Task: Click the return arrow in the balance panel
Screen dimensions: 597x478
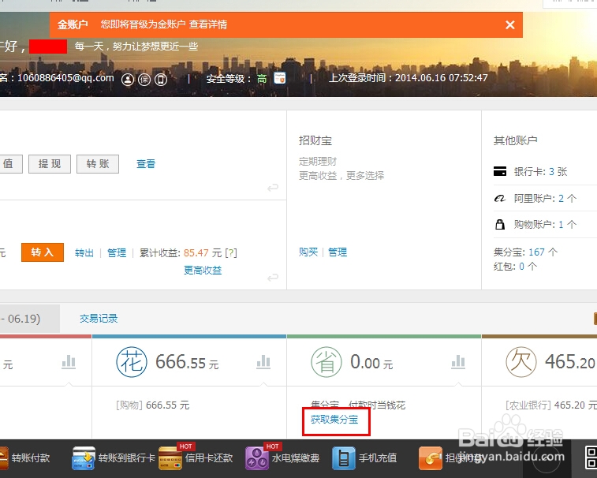Action: (273, 188)
